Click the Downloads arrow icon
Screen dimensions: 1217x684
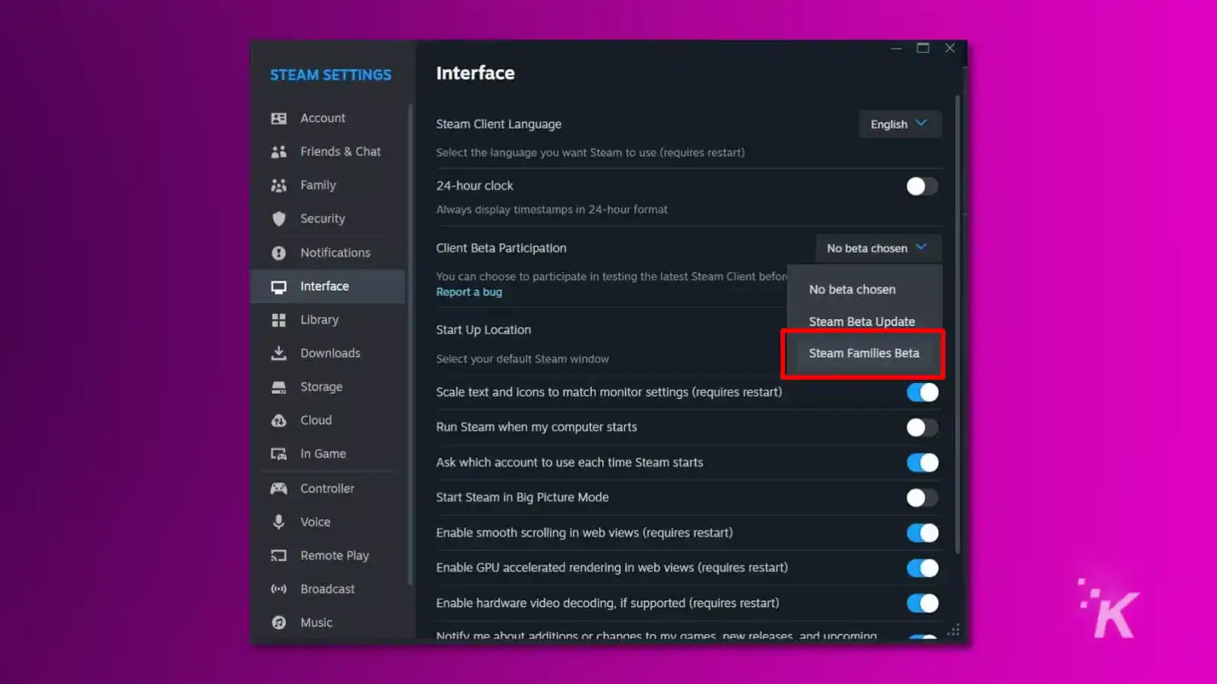point(279,353)
